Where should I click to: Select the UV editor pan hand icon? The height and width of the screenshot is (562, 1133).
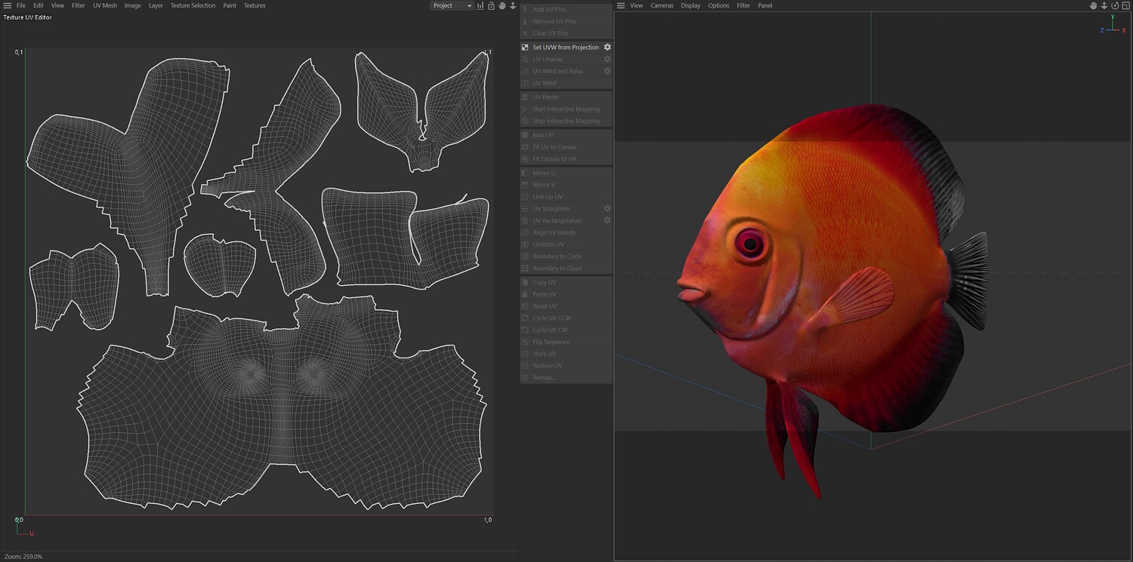(x=502, y=5)
